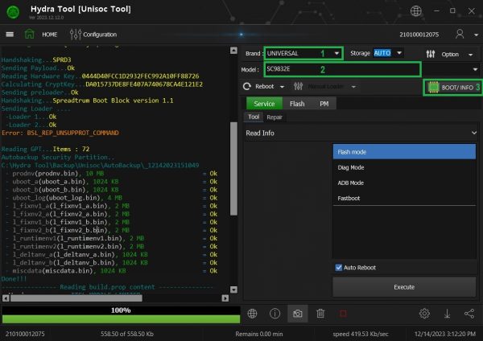This screenshot has height=341, width=483.
Task: Click the Execute button
Action: [404, 287]
